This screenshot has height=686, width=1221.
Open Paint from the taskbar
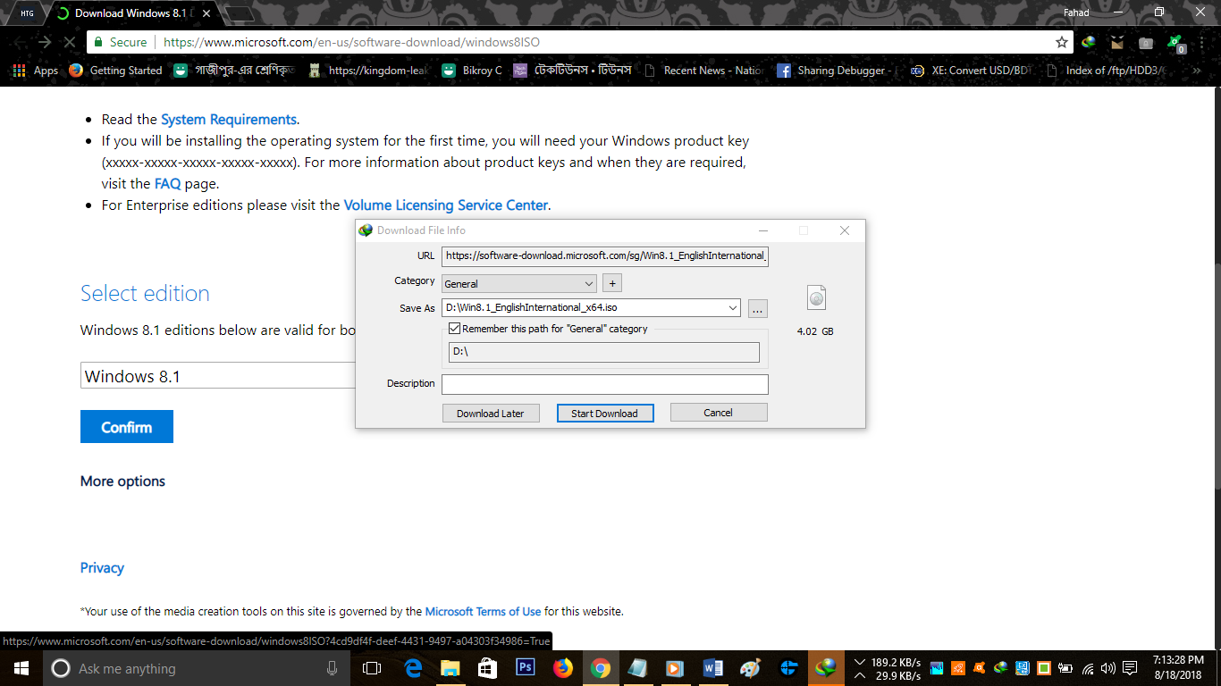click(x=750, y=668)
